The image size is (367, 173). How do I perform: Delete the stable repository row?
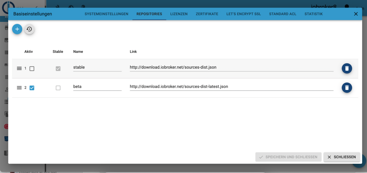click(x=347, y=68)
